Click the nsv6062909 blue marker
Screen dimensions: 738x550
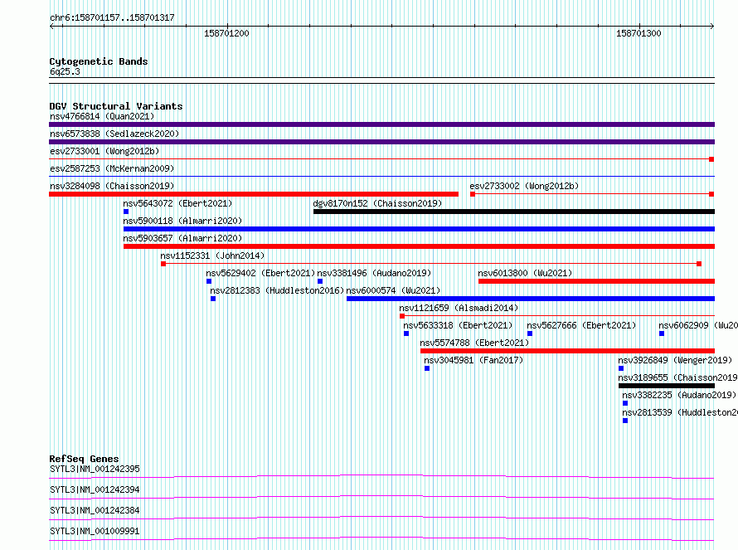(x=662, y=333)
